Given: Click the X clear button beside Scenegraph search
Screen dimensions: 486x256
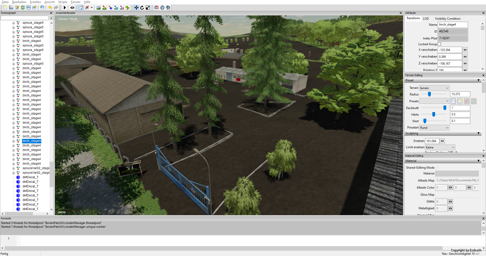Looking at the screenshot, I should [51, 18].
